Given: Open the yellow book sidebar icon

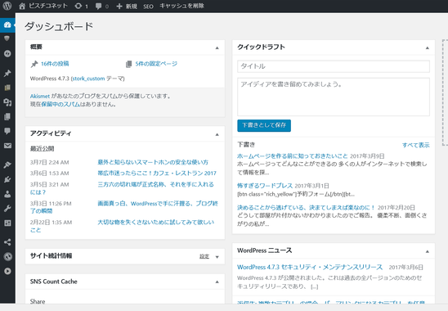Looking at the screenshot, I should 7,88.
